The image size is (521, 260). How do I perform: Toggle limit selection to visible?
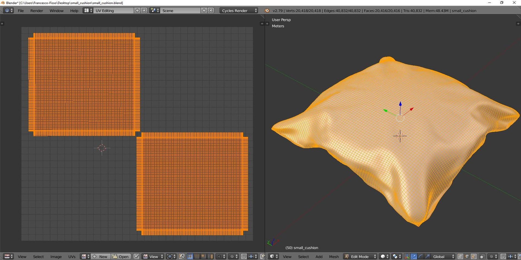(x=482, y=256)
